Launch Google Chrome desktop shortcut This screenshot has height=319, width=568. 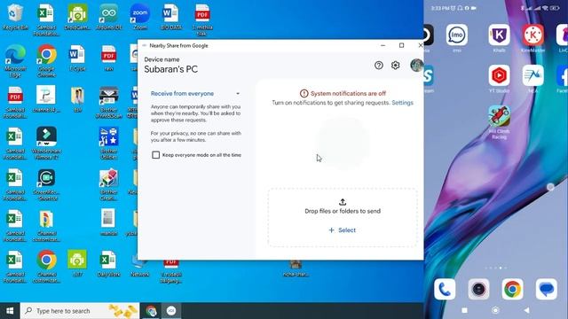click(46, 61)
